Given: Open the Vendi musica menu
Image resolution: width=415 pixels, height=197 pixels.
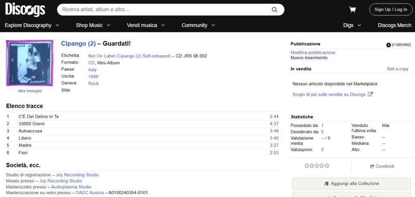Looking at the screenshot, I should pos(146,25).
